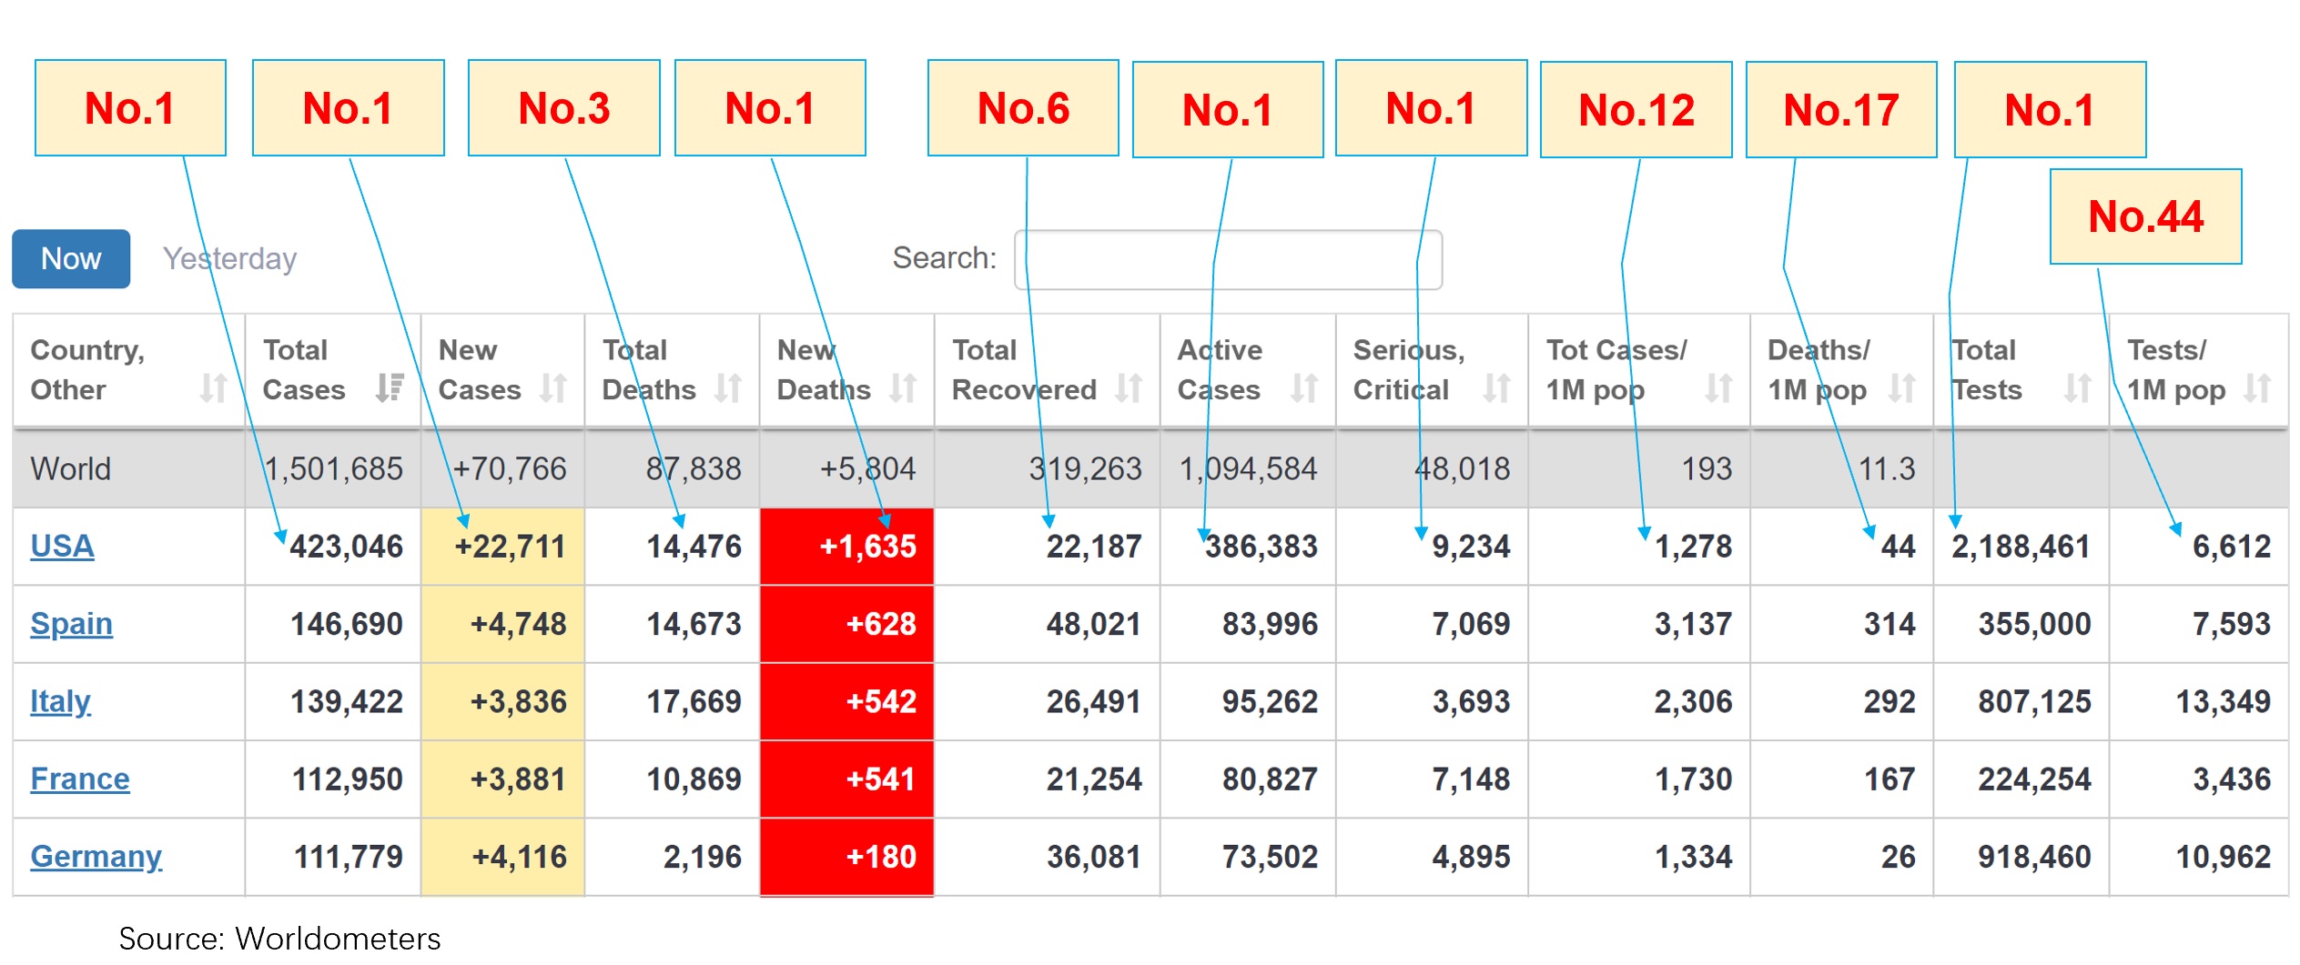Click Tot Cases/1M pop sort icon
Image resolution: width=2300 pixels, height=965 pixels.
[1717, 388]
